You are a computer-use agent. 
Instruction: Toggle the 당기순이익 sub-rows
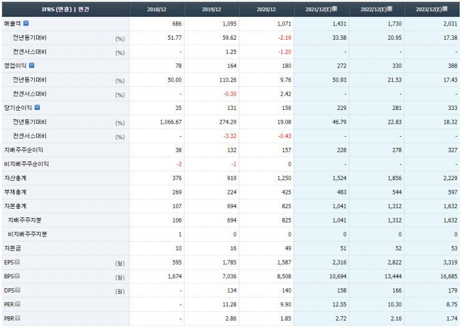(x=37, y=107)
